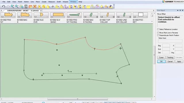Click the plain yellow rectangle piece icon
This screenshot has width=184, height=103.
[x=88, y=7]
